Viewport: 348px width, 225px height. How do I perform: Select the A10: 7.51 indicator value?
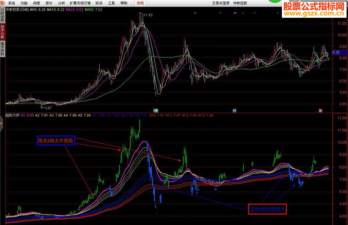(157, 115)
